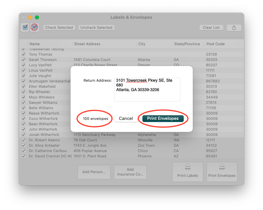Click the Check Selected button
The width and height of the screenshot is (263, 210).
[x=59, y=27]
